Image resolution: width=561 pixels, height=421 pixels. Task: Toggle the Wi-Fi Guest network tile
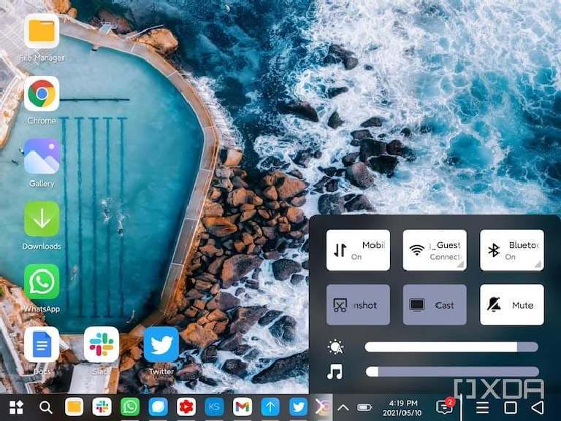(x=435, y=250)
